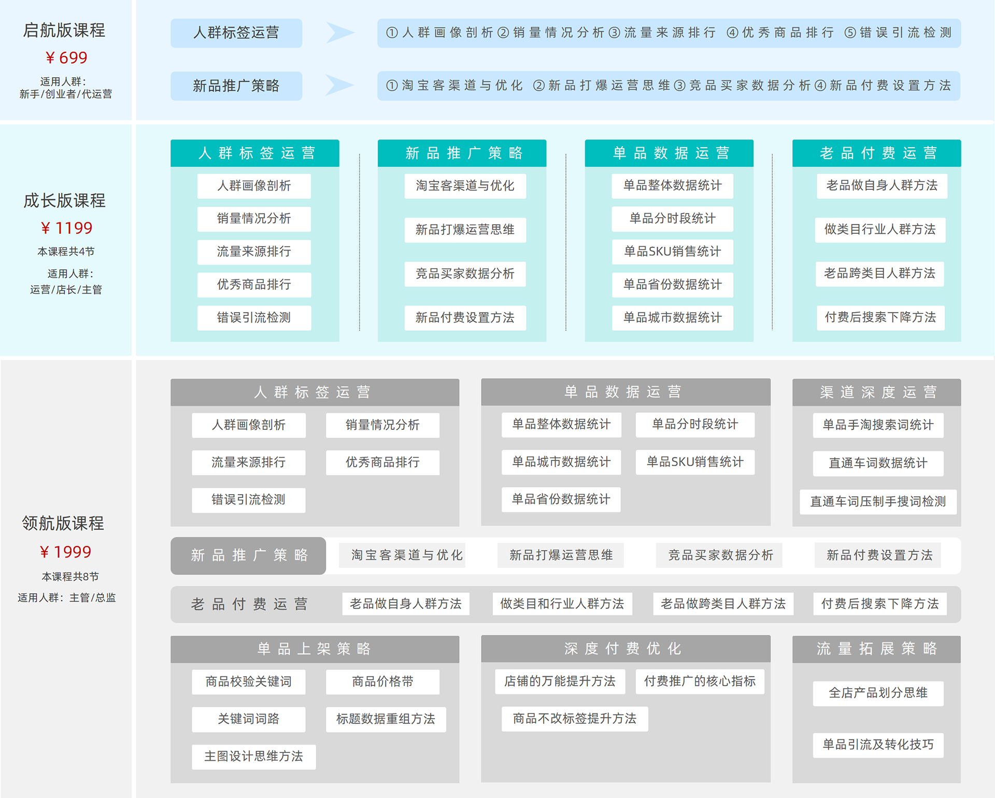Click 主图设计思维方法 item
Screen dimensions: 995x798
click(x=253, y=757)
